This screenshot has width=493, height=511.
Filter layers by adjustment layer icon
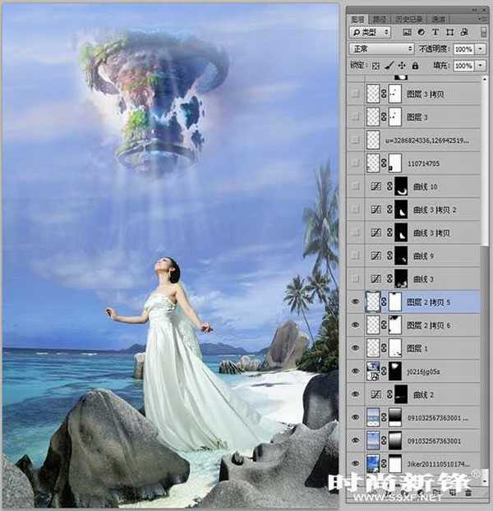pyautogui.click(x=420, y=32)
